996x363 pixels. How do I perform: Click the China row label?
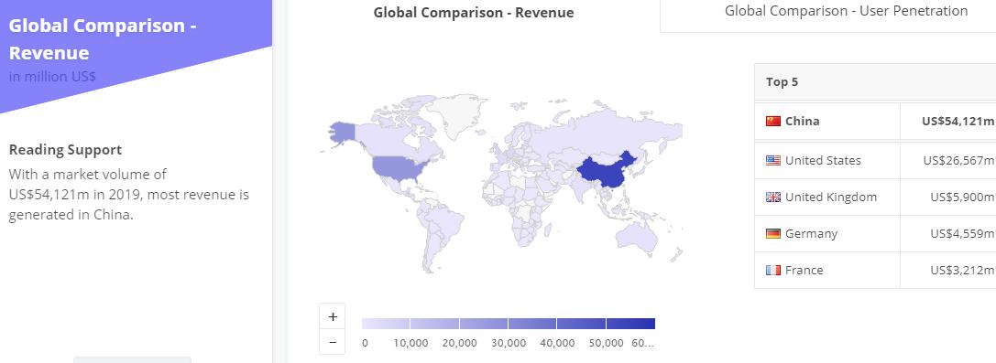803,121
